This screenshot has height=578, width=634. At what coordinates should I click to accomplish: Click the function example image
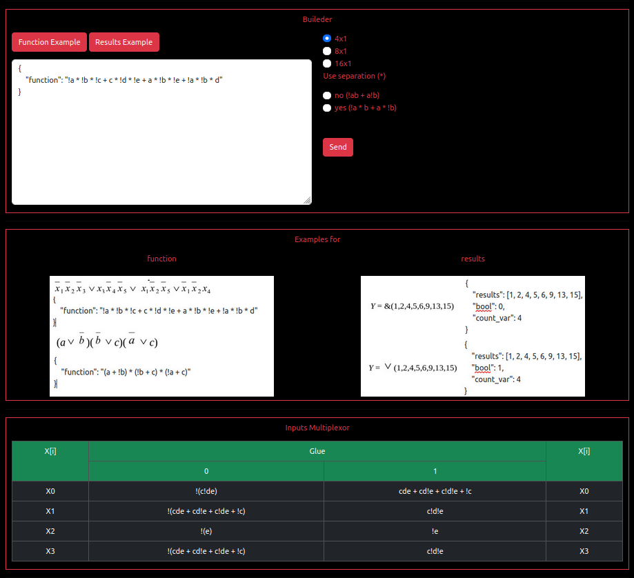[161, 336]
